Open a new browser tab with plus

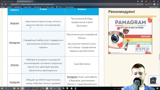click(35, 1)
